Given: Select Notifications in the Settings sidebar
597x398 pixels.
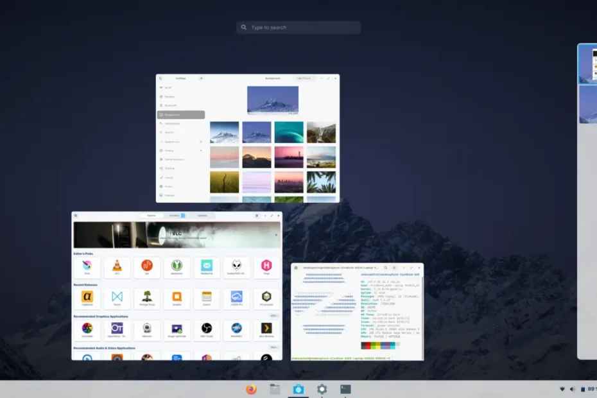Looking at the screenshot, I should click(172, 123).
